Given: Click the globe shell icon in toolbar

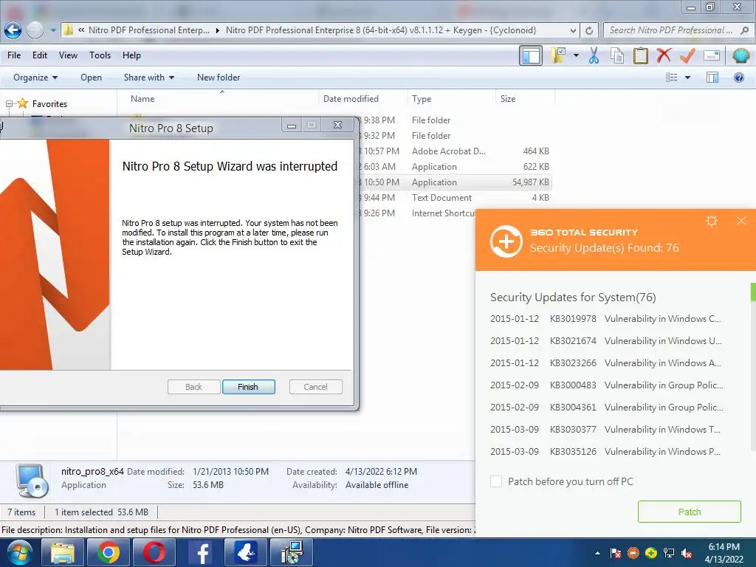Looking at the screenshot, I should point(740,55).
